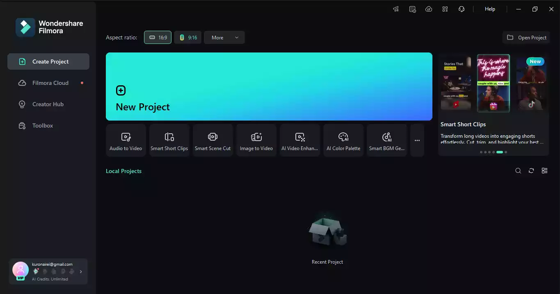
Task: Open the Image to Video tool
Action: (x=256, y=140)
